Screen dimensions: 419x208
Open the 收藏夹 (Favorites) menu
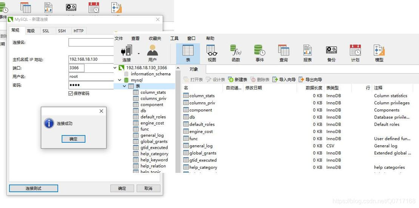[155, 38]
